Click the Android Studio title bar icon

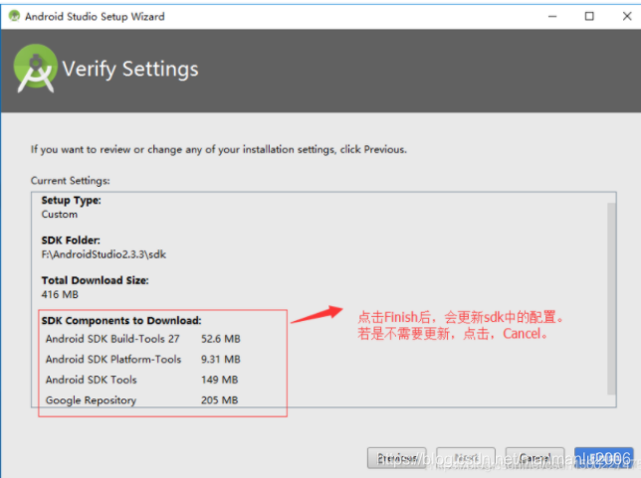14,16
